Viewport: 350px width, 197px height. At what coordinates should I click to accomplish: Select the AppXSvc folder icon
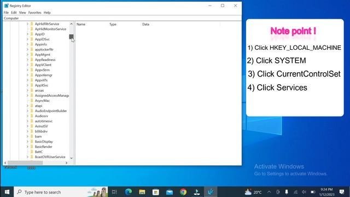coord(32,85)
